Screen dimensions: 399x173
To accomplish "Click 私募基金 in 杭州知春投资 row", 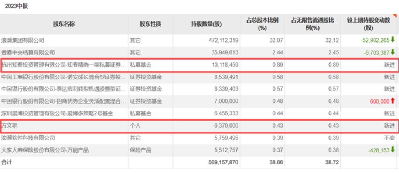I will click(140, 65).
